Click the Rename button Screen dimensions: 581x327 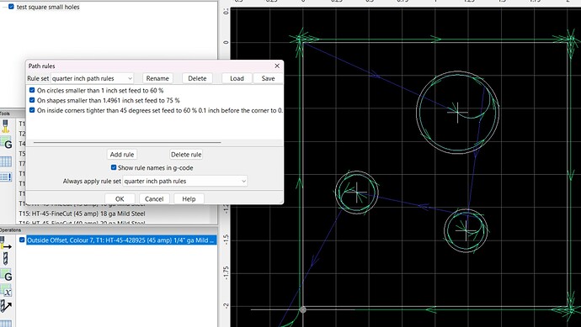[x=157, y=78]
